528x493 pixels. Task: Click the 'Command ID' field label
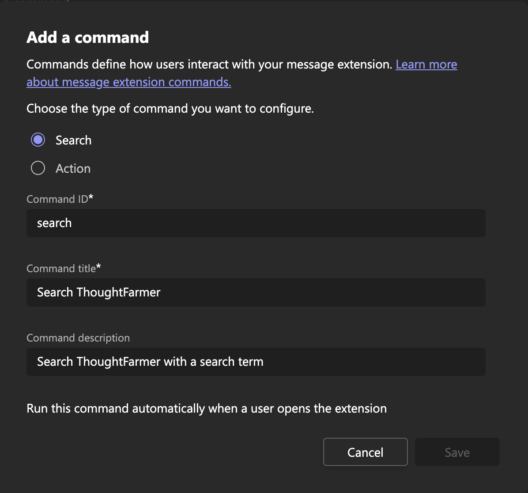coord(60,199)
